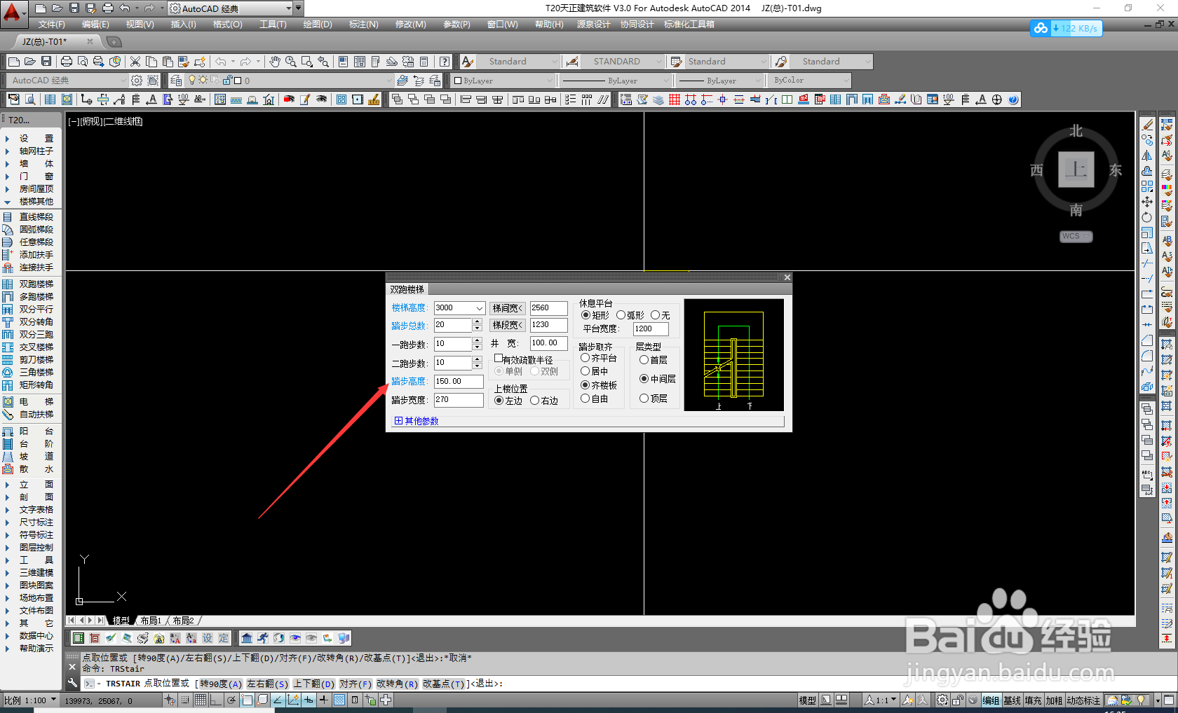Expand the 墙体 sidebar category

(29, 164)
